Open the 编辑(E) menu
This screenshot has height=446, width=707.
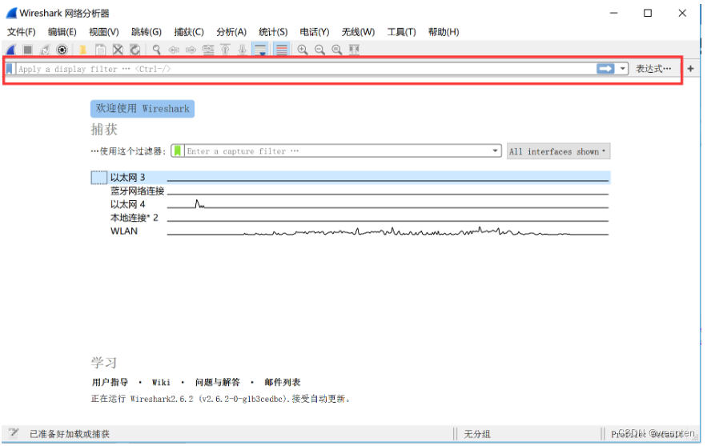[62, 32]
